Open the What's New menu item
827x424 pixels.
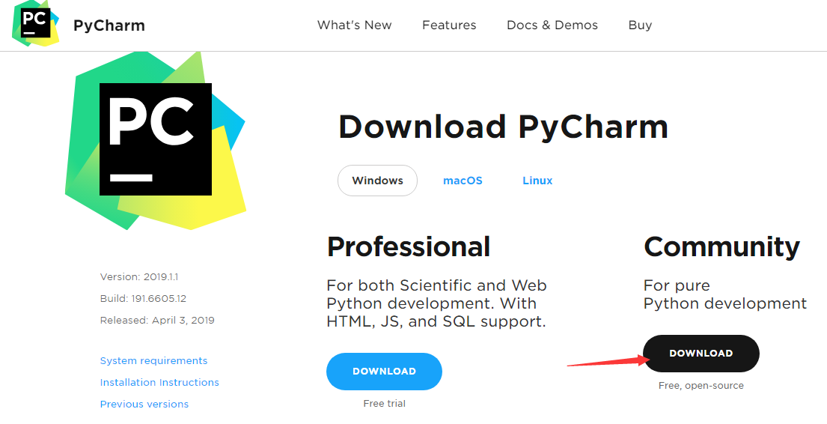coord(355,25)
